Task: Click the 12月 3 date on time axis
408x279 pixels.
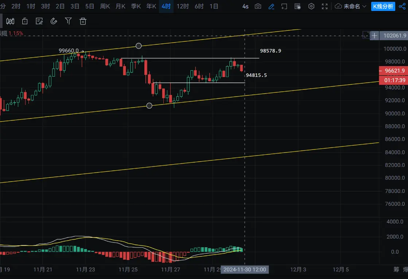Action: tap(298, 270)
